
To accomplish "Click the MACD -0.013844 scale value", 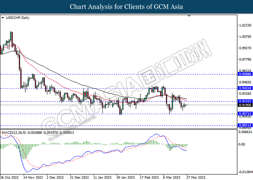I will (245, 172).
